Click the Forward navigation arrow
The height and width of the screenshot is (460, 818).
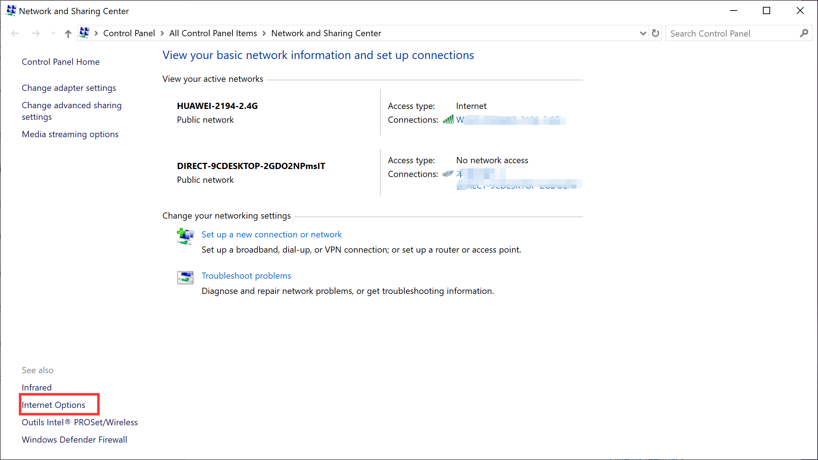(x=36, y=33)
